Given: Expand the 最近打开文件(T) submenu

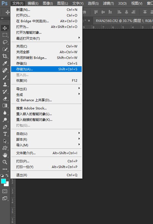Looking at the screenshot, I should tap(47, 38).
